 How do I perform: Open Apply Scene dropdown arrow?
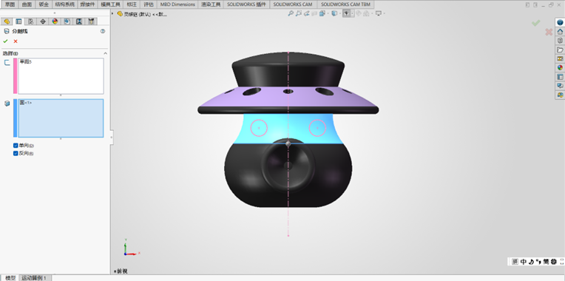[371, 14]
